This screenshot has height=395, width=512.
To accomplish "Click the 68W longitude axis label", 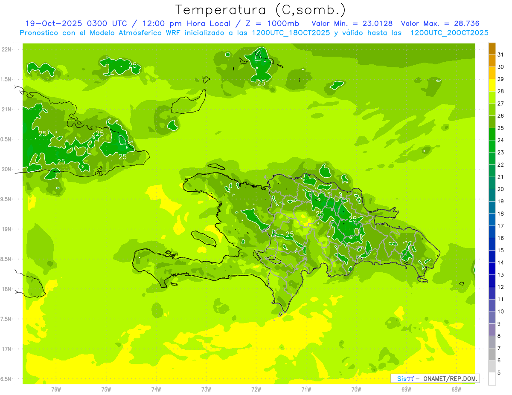I will click(456, 389).
